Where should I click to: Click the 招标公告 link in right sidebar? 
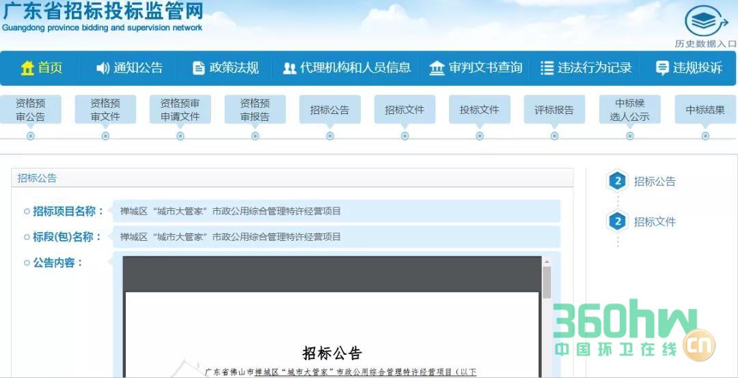[654, 181]
